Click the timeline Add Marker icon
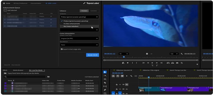The image size is (213, 95). (x=127, y=76)
